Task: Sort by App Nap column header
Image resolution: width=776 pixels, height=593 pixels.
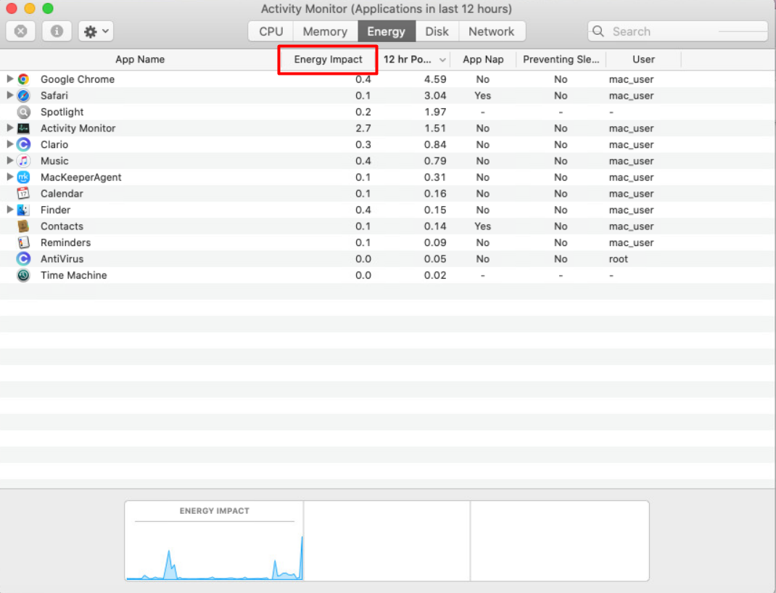Action: [x=483, y=60]
